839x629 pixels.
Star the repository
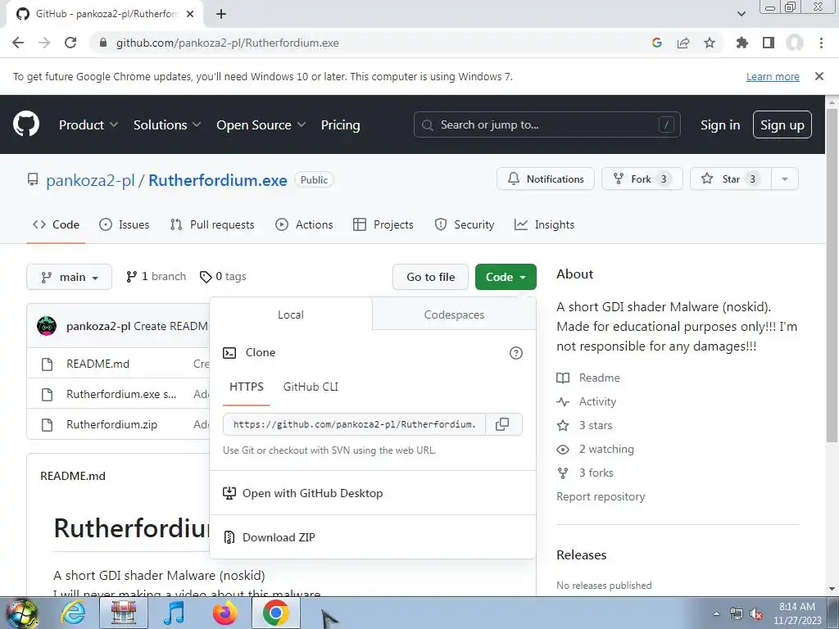(730, 179)
